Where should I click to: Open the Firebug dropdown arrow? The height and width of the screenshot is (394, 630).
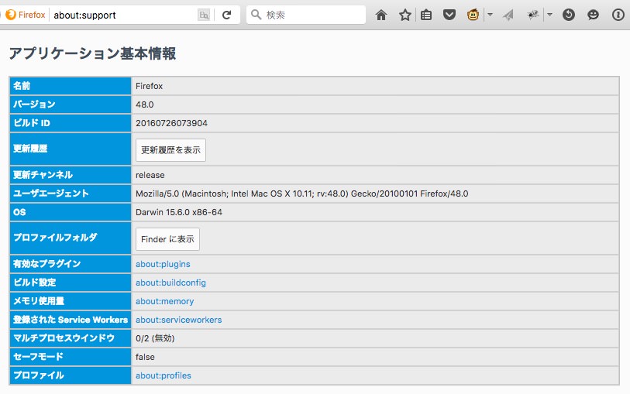click(549, 15)
